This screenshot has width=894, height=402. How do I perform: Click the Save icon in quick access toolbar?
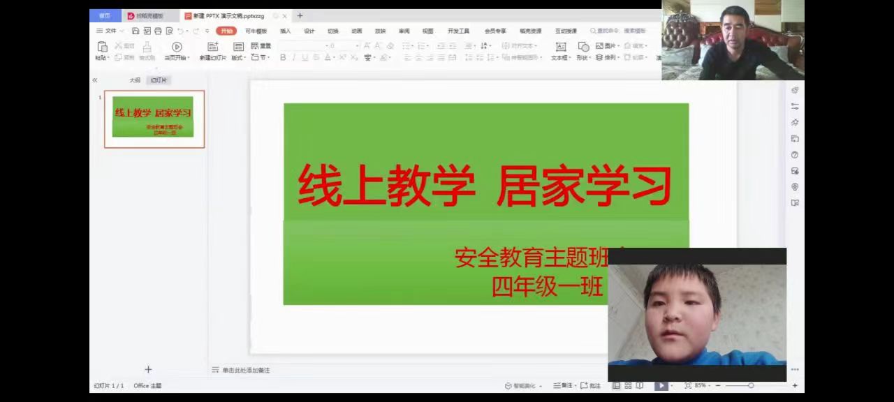(135, 31)
